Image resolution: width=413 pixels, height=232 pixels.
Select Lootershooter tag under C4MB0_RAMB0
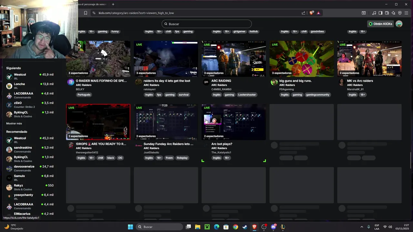(x=247, y=95)
